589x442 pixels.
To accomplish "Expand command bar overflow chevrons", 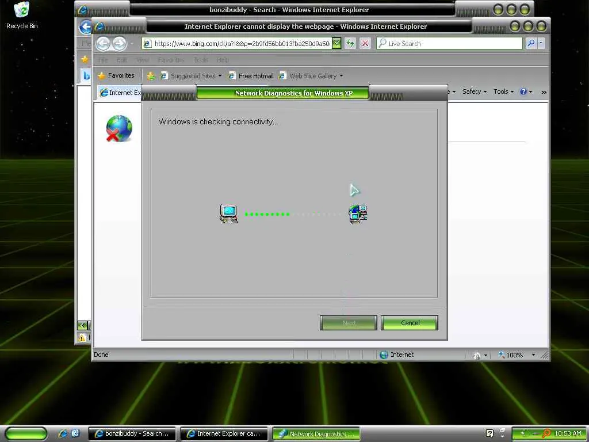I will [x=544, y=92].
